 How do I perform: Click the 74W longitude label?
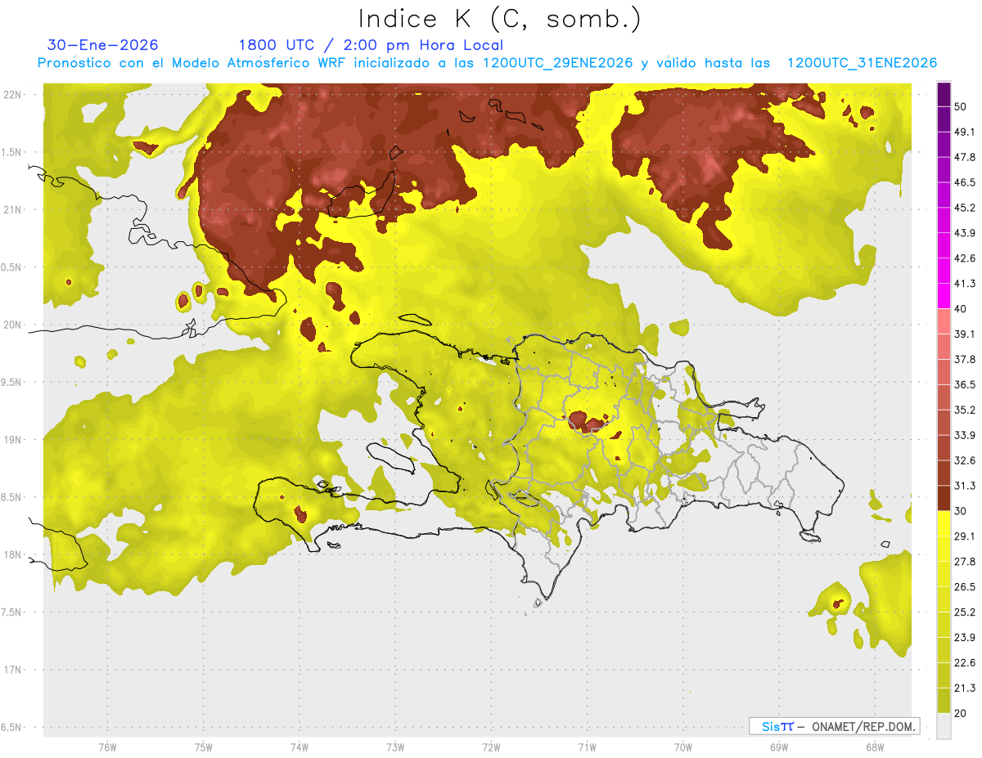[299, 747]
